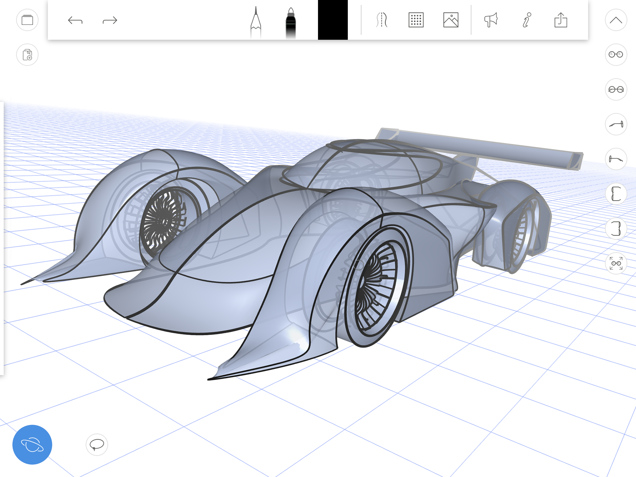Select the black marker pen tool
This screenshot has height=477, width=636.
(291, 23)
